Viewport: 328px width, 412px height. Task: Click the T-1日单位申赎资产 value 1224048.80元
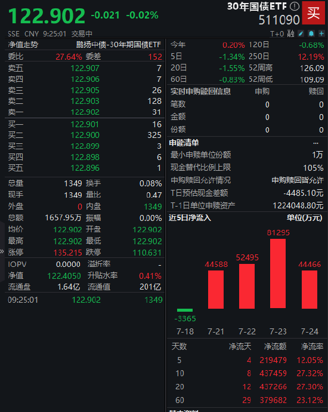click(298, 205)
